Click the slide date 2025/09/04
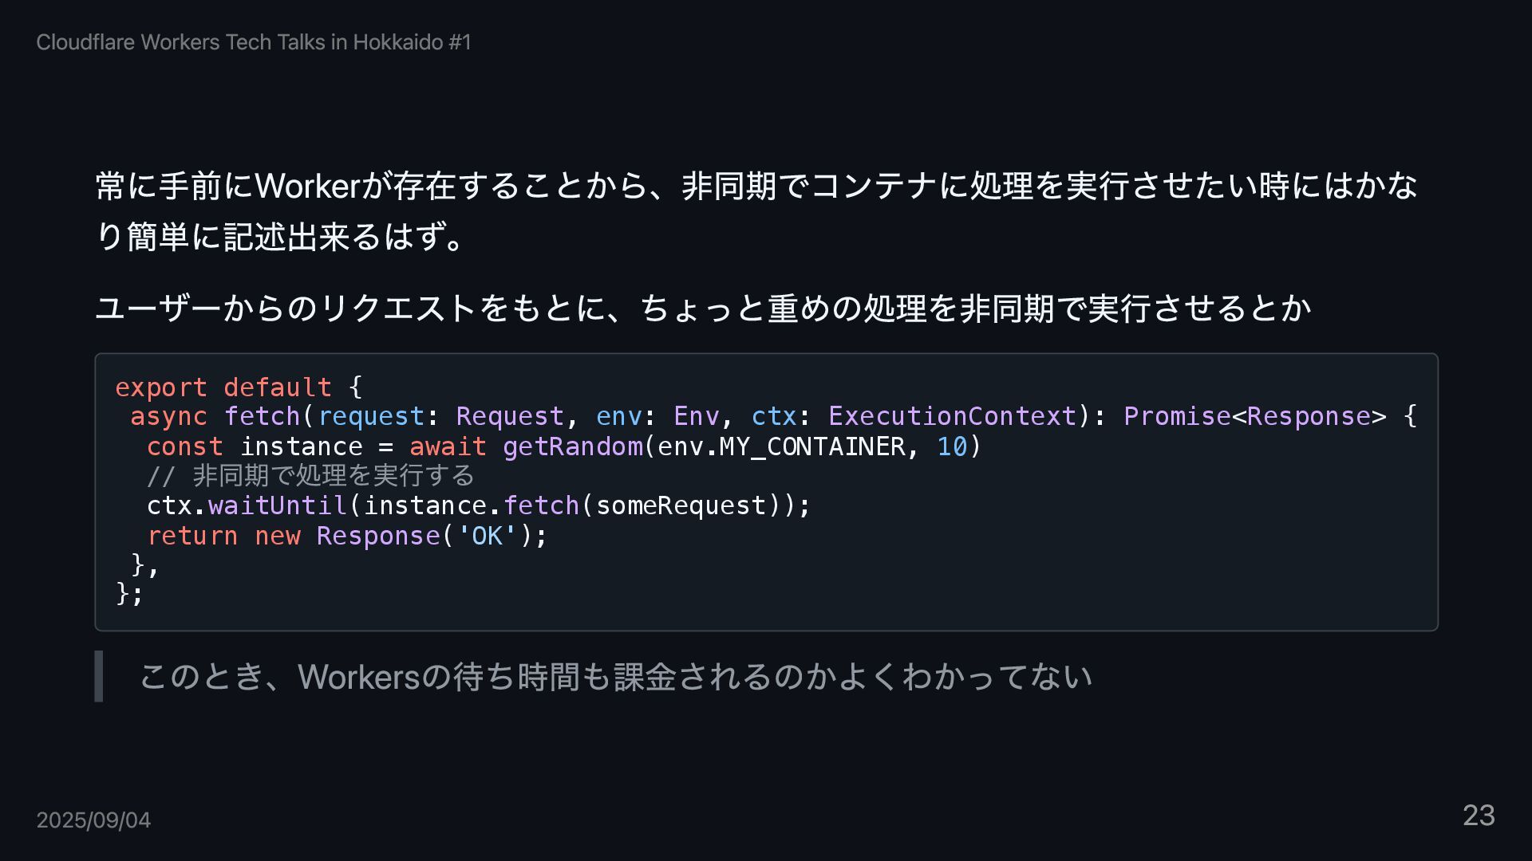The width and height of the screenshot is (1532, 861). click(93, 820)
